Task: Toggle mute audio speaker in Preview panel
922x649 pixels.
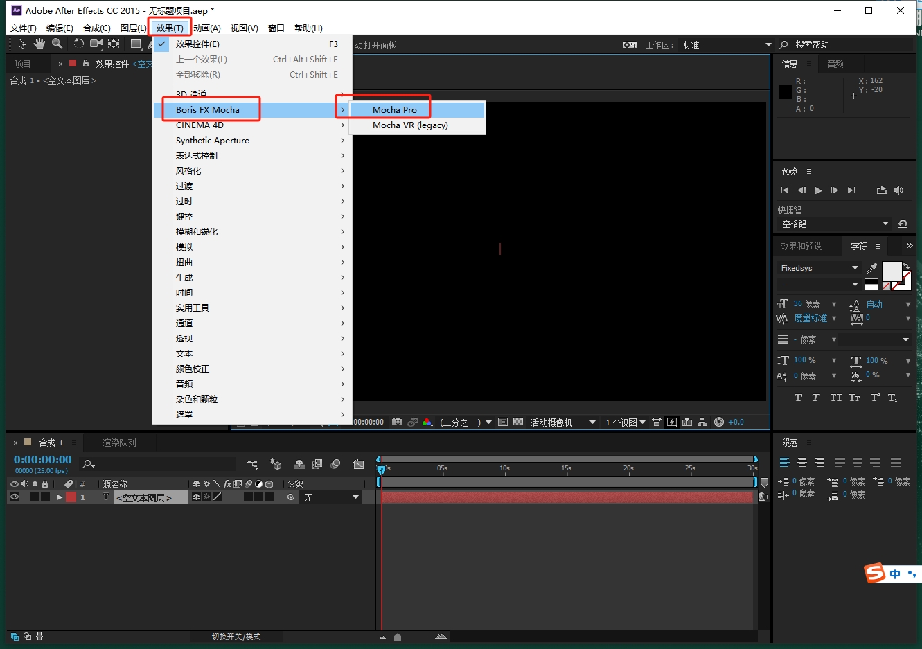Action: pyautogui.click(x=898, y=190)
